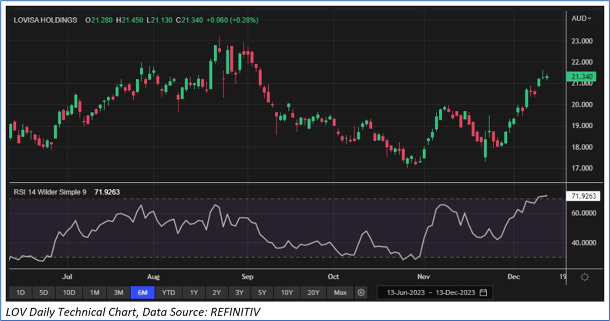This screenshot has height=321, width=610.
Task: Click the 60.0000 RSI axis label
Action: point(584,213)
